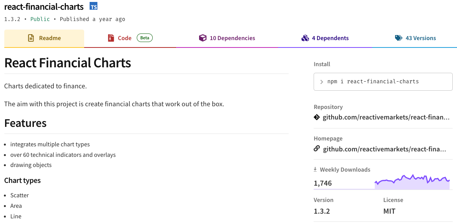
Task: Click the project aim description sentence
Action: [114, 104]
